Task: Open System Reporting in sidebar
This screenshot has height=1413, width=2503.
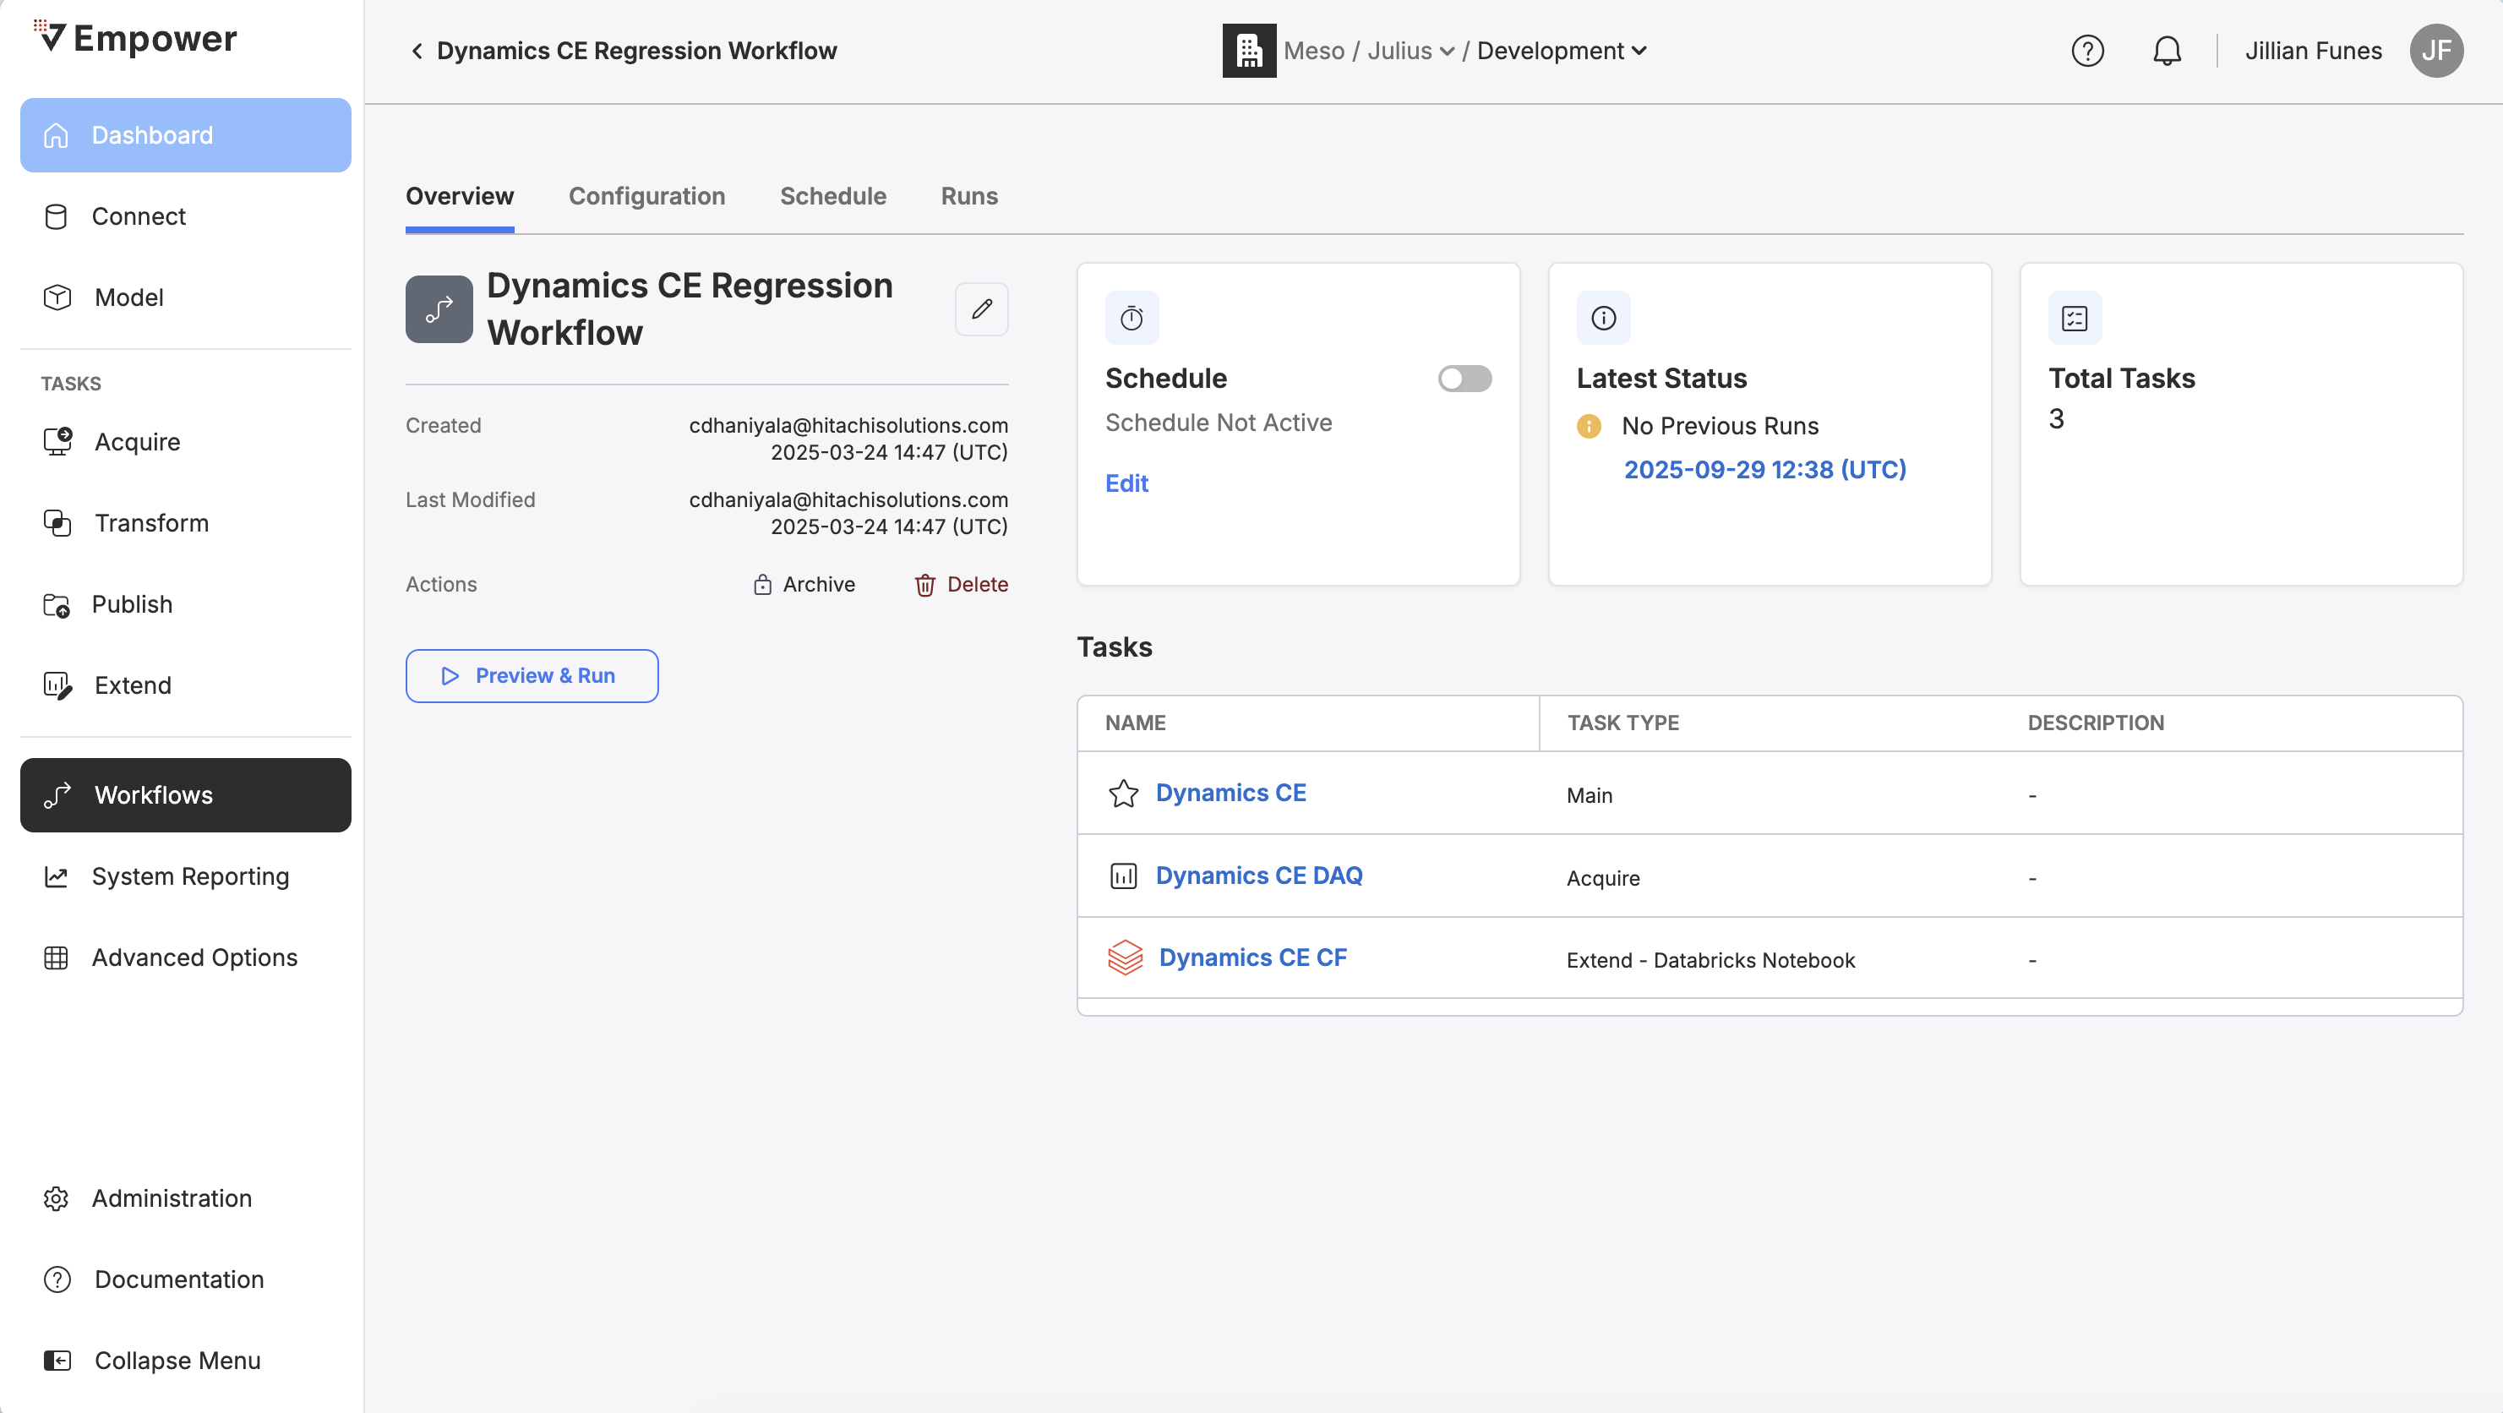Action: click(x=189, y=876)
